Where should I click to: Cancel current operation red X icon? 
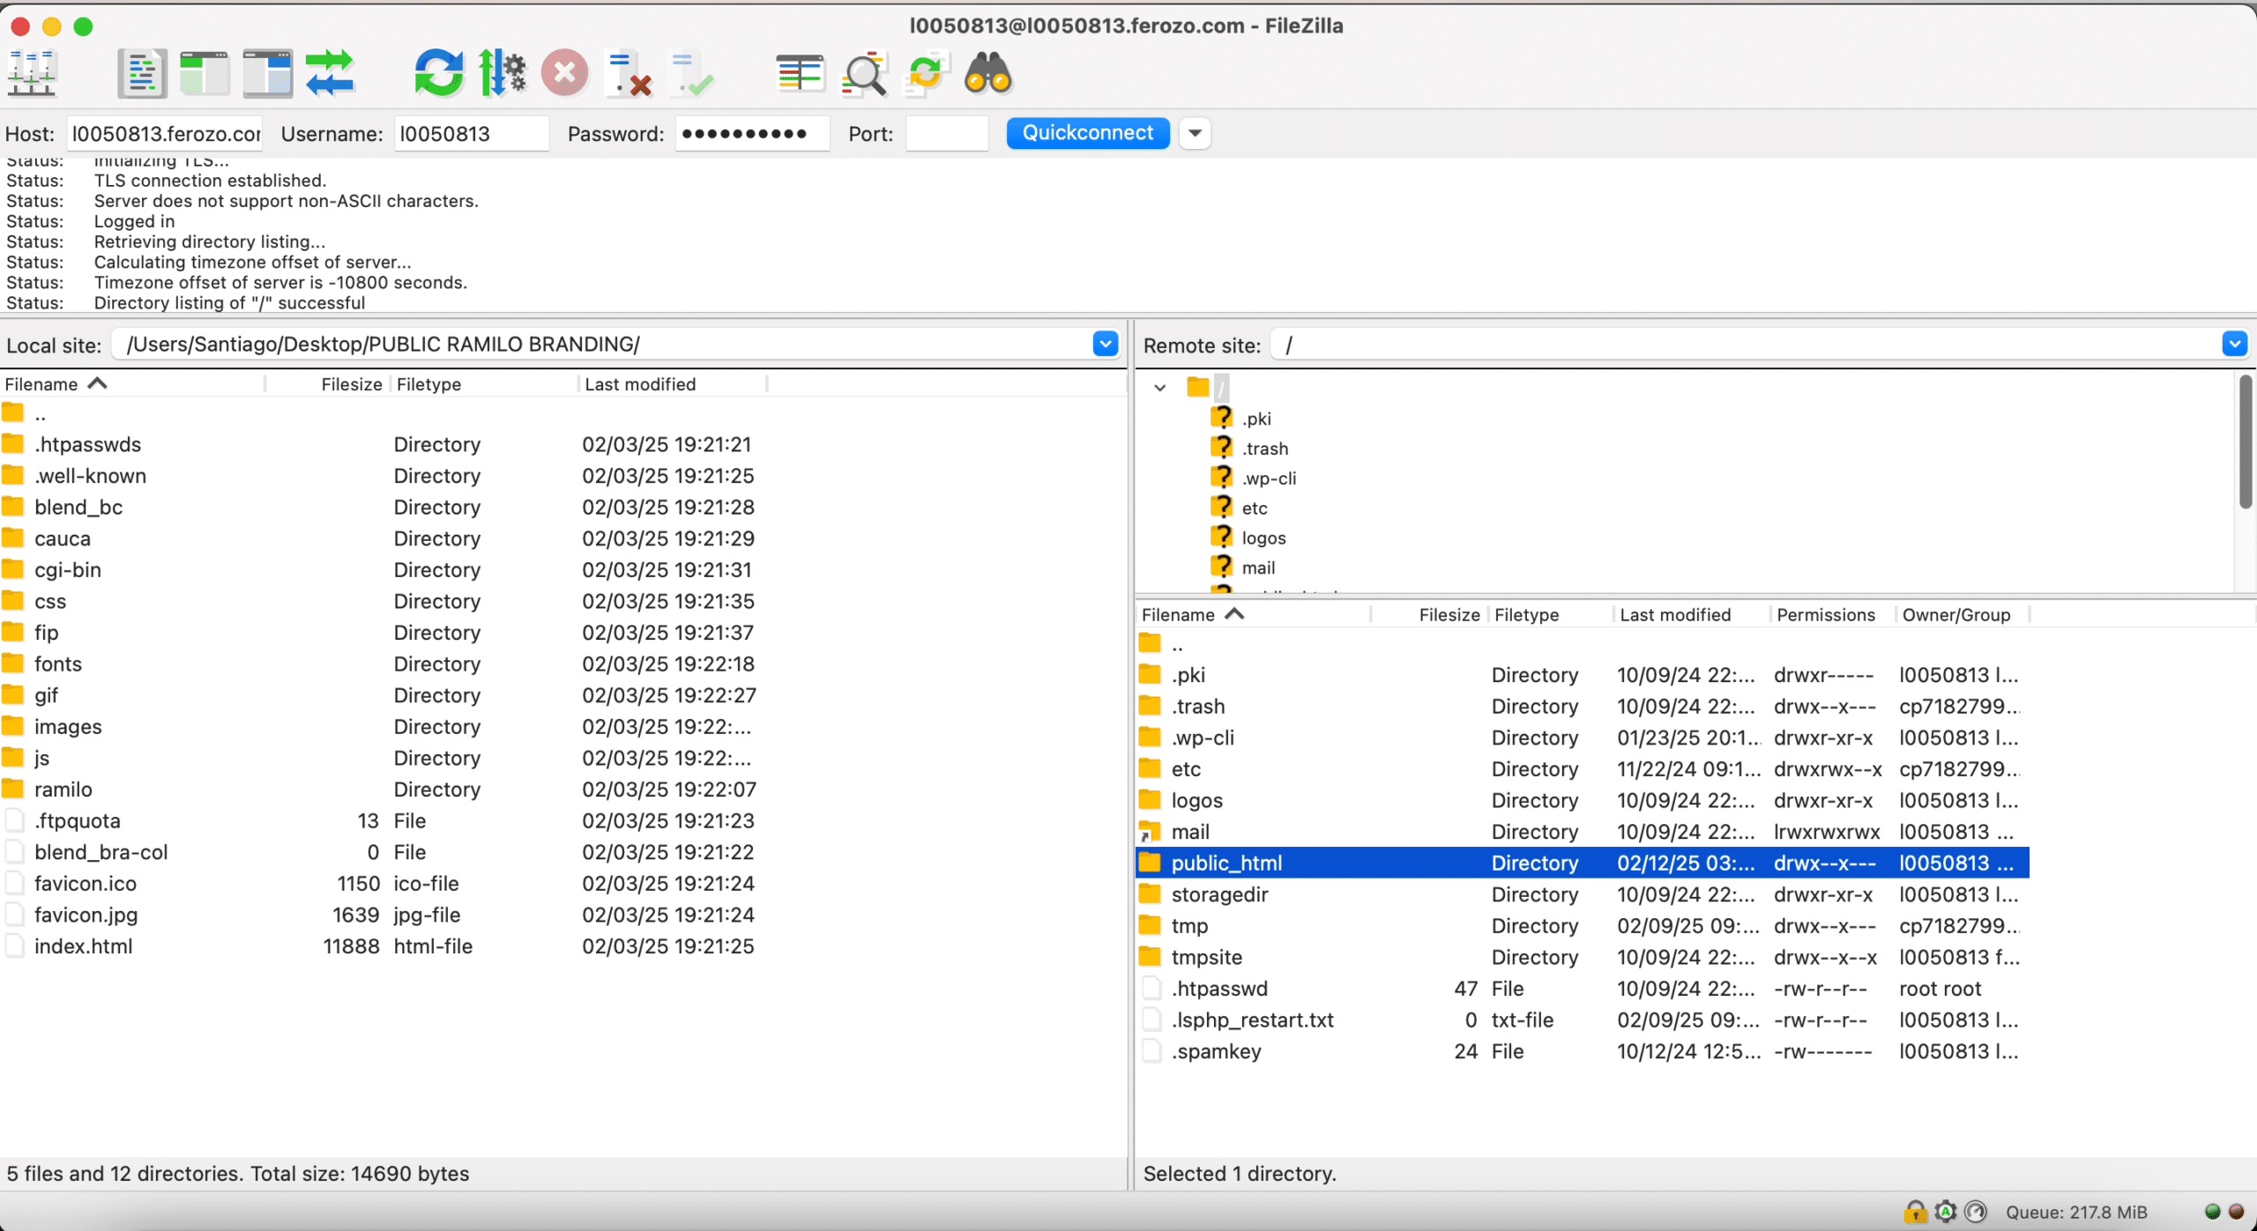pos(564,74)
